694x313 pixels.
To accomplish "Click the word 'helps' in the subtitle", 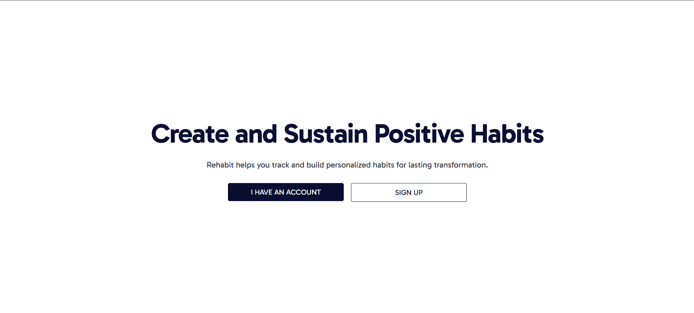I will click(245, 165).
